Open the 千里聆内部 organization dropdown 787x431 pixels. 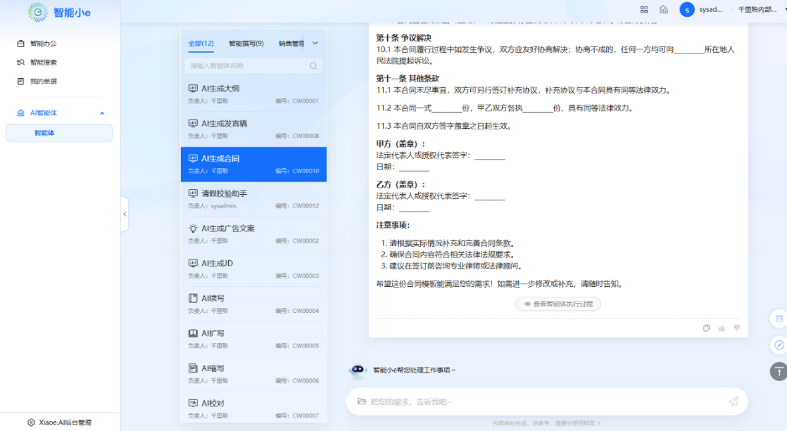758,9
